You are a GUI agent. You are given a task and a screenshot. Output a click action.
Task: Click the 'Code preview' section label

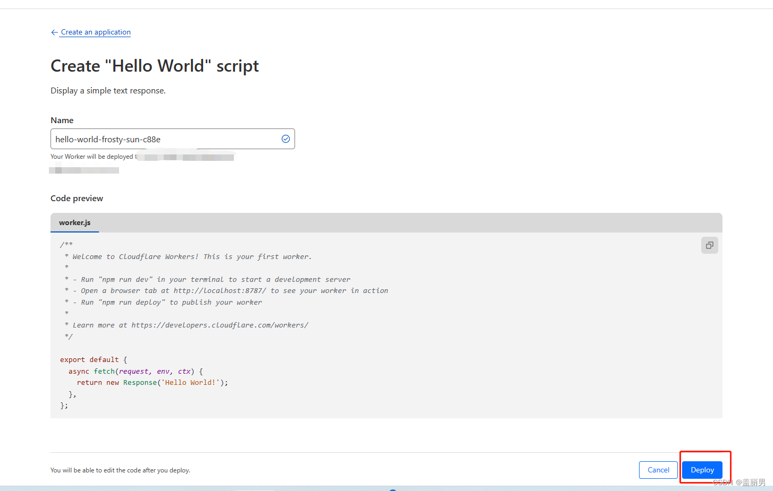tap(77, 199)
